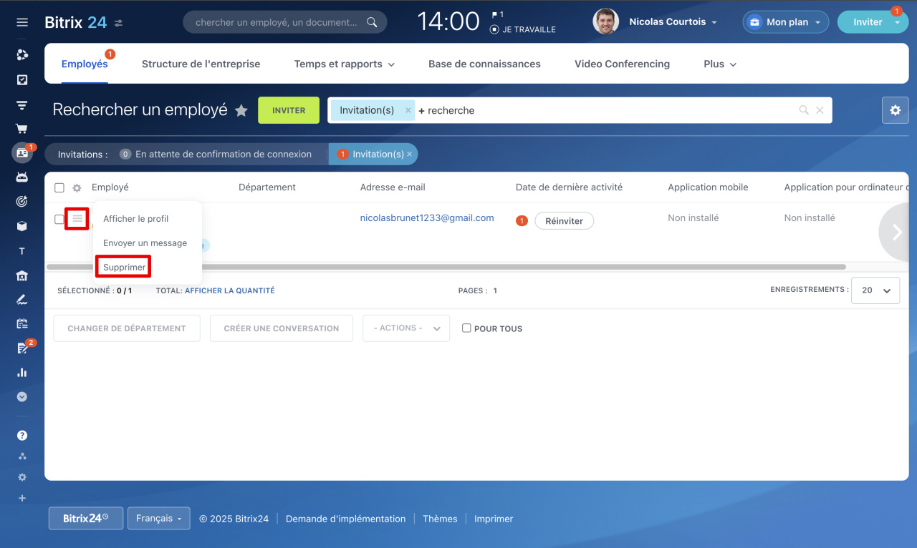Viewport: 917px width, 548px height.
Task: Click the magnifier icon in the top search
Action: [x=372, y=22]
